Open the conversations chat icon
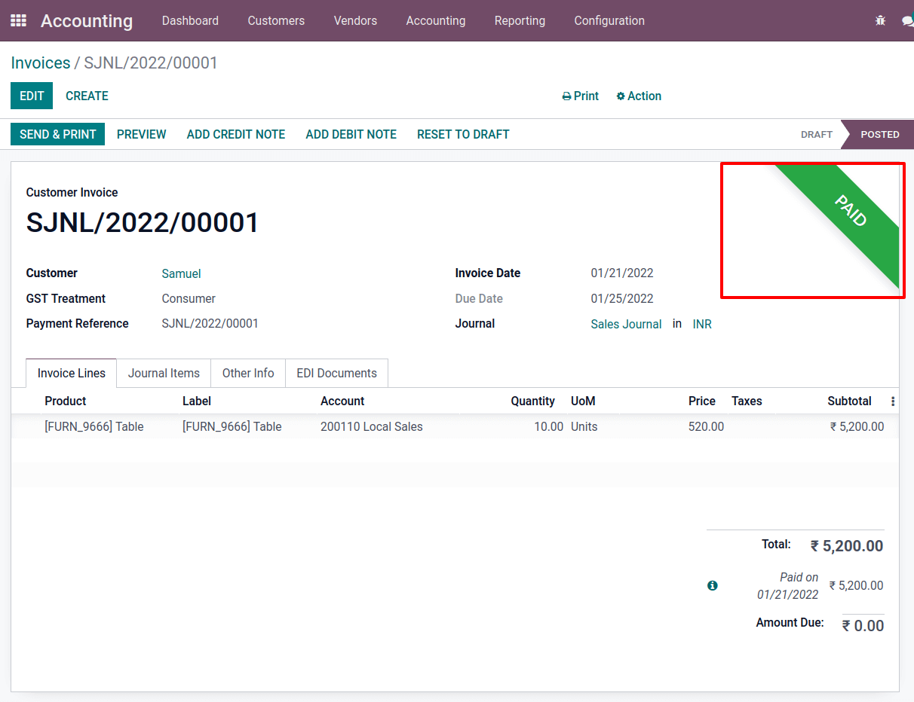Viewport: 914px width, 702px height. point(908,20)
